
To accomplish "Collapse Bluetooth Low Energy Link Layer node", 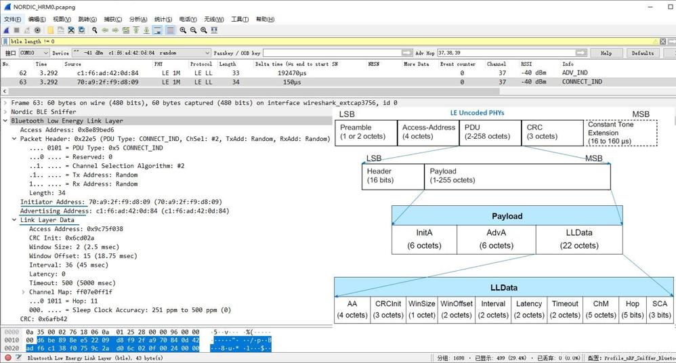I will 5,121.
